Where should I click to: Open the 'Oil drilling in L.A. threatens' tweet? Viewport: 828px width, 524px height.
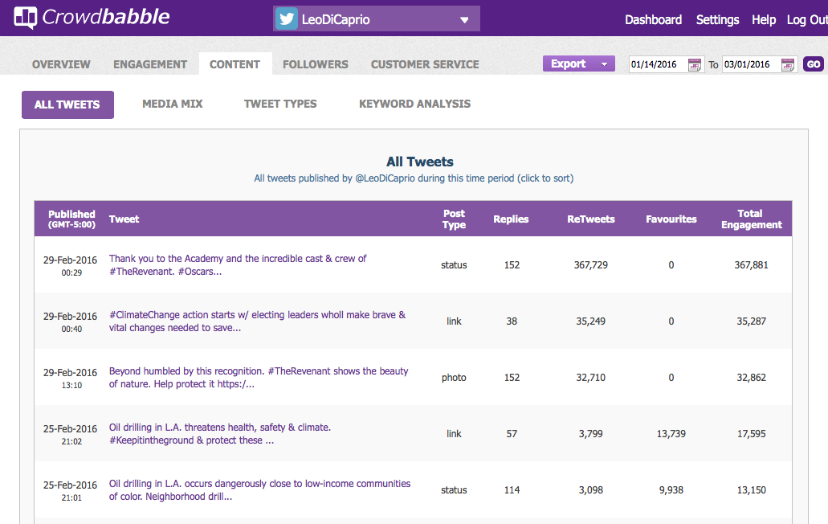click(220, 434)
